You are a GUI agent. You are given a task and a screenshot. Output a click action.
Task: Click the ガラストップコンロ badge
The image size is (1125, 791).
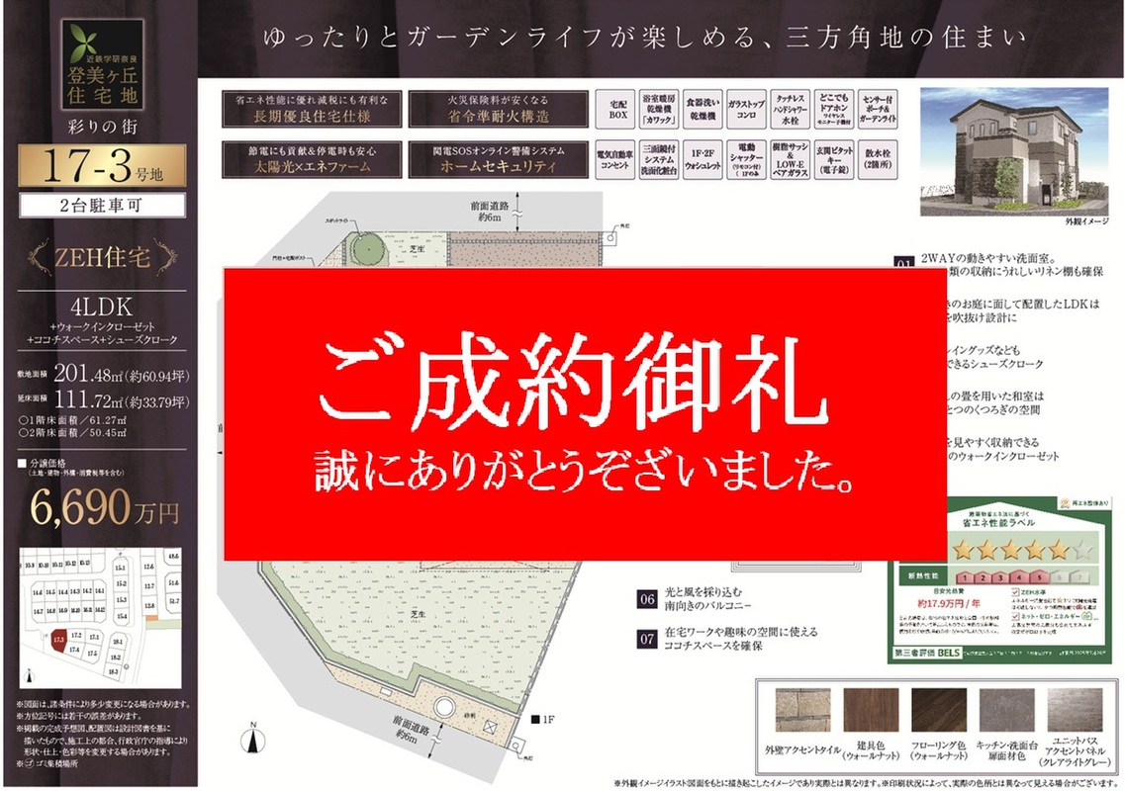[x=747, y=108]
